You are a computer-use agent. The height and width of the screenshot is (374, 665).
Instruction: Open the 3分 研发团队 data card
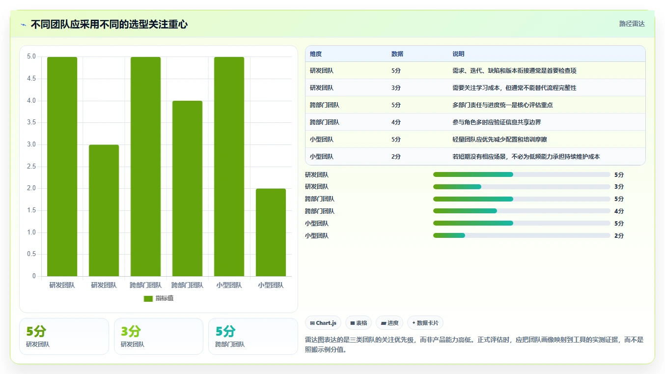coord(159,336)
